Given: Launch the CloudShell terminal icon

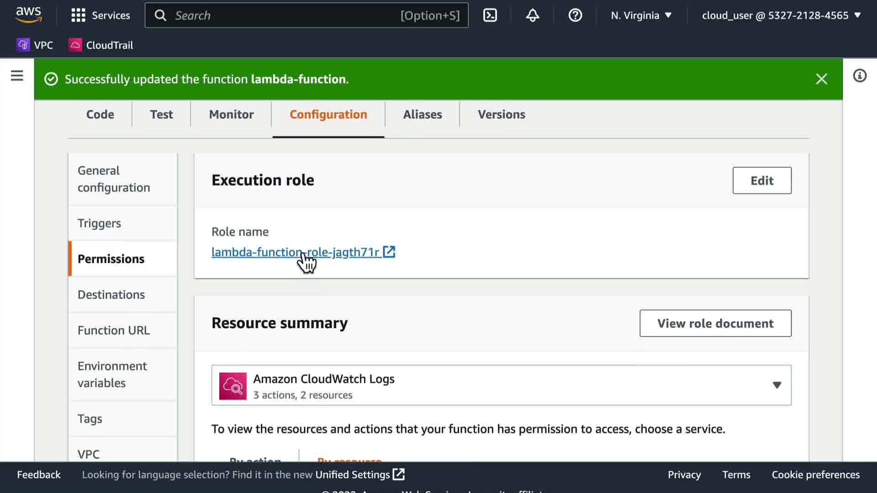Looking at the screenshot, I should pos(490,15).
